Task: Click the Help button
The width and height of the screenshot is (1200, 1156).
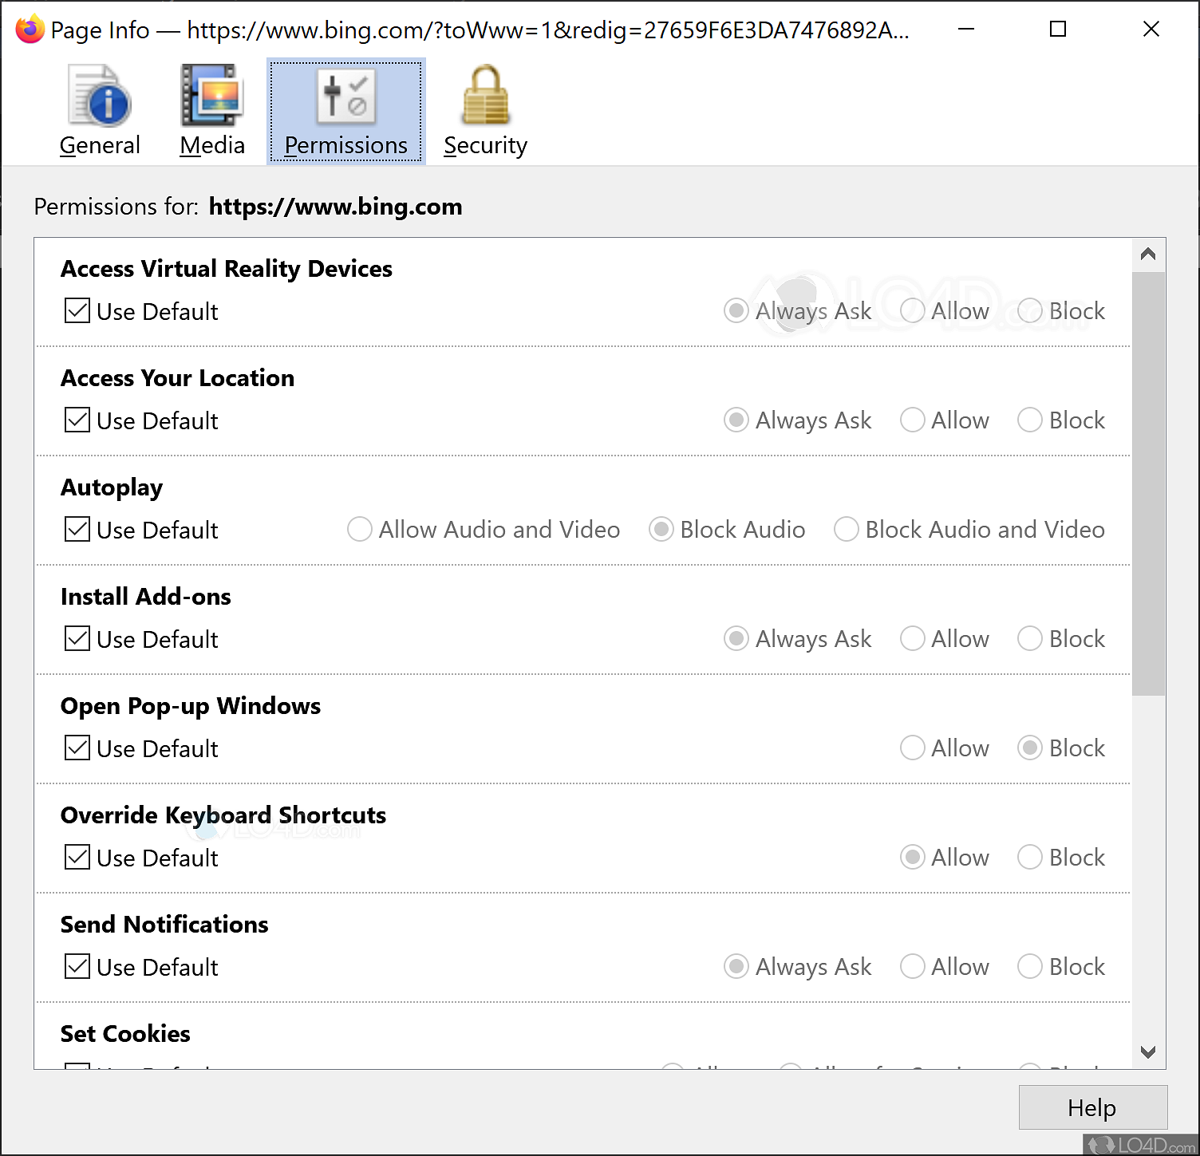Action: click(x=1093, y=1107)
